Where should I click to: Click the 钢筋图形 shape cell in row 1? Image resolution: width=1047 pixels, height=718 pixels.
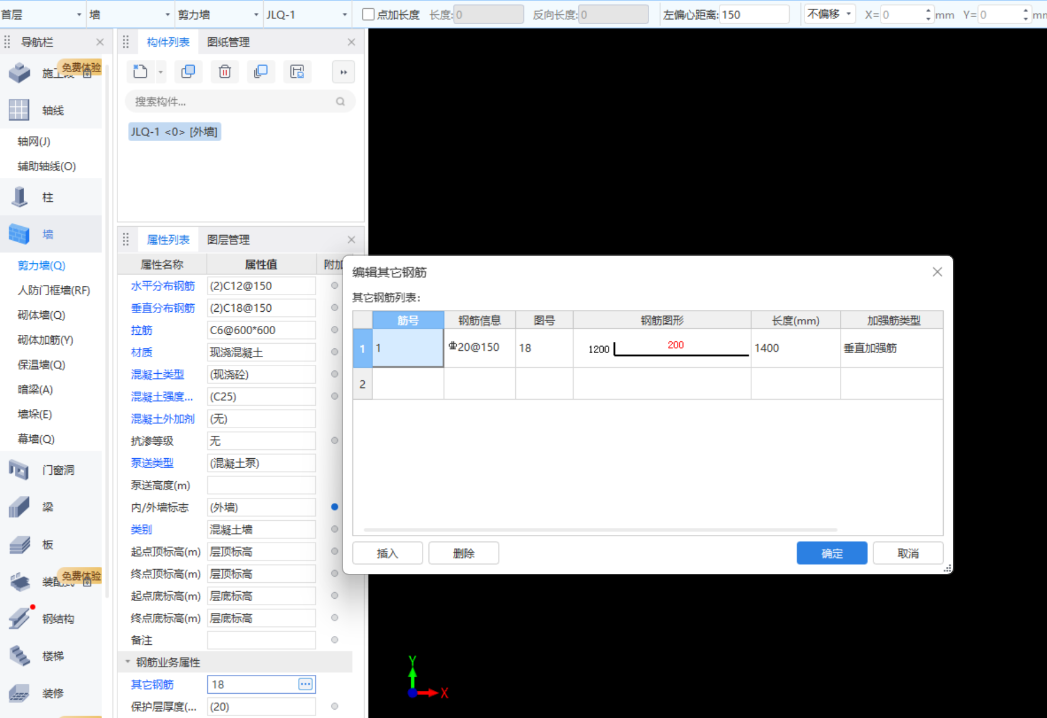(x=662, y=348)
